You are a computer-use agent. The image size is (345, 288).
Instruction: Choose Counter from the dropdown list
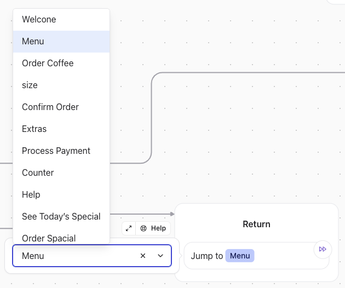[x=61, y=172]
